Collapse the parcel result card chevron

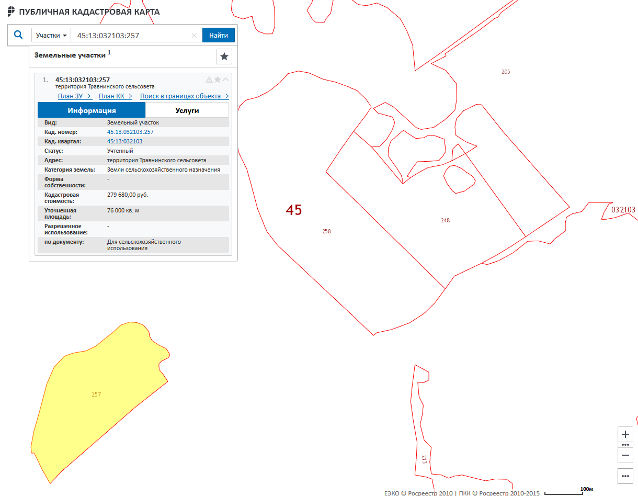pos(226,80)
